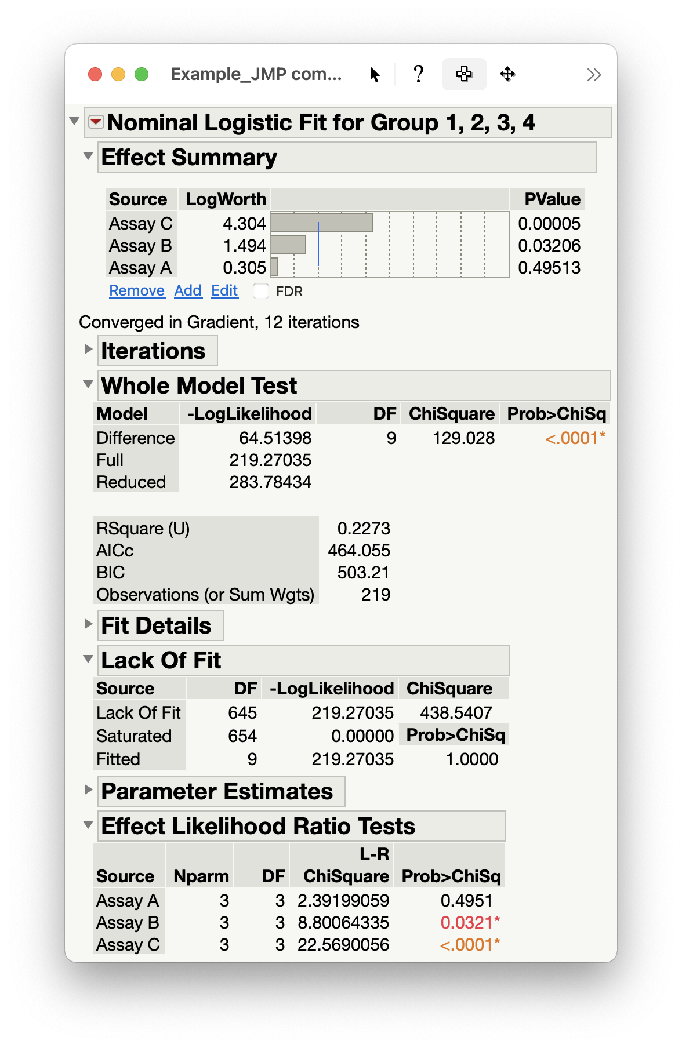Viewport: 682px width, 1048px height.
Task: Collapse the Whole Model Test section
Action: click(x=88, y=384)
